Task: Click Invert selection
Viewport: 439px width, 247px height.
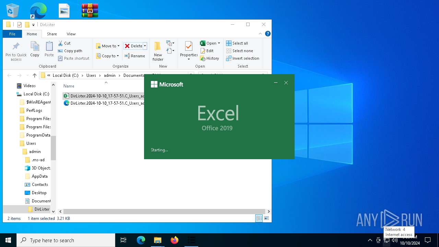Action: [x=242, y=58]
